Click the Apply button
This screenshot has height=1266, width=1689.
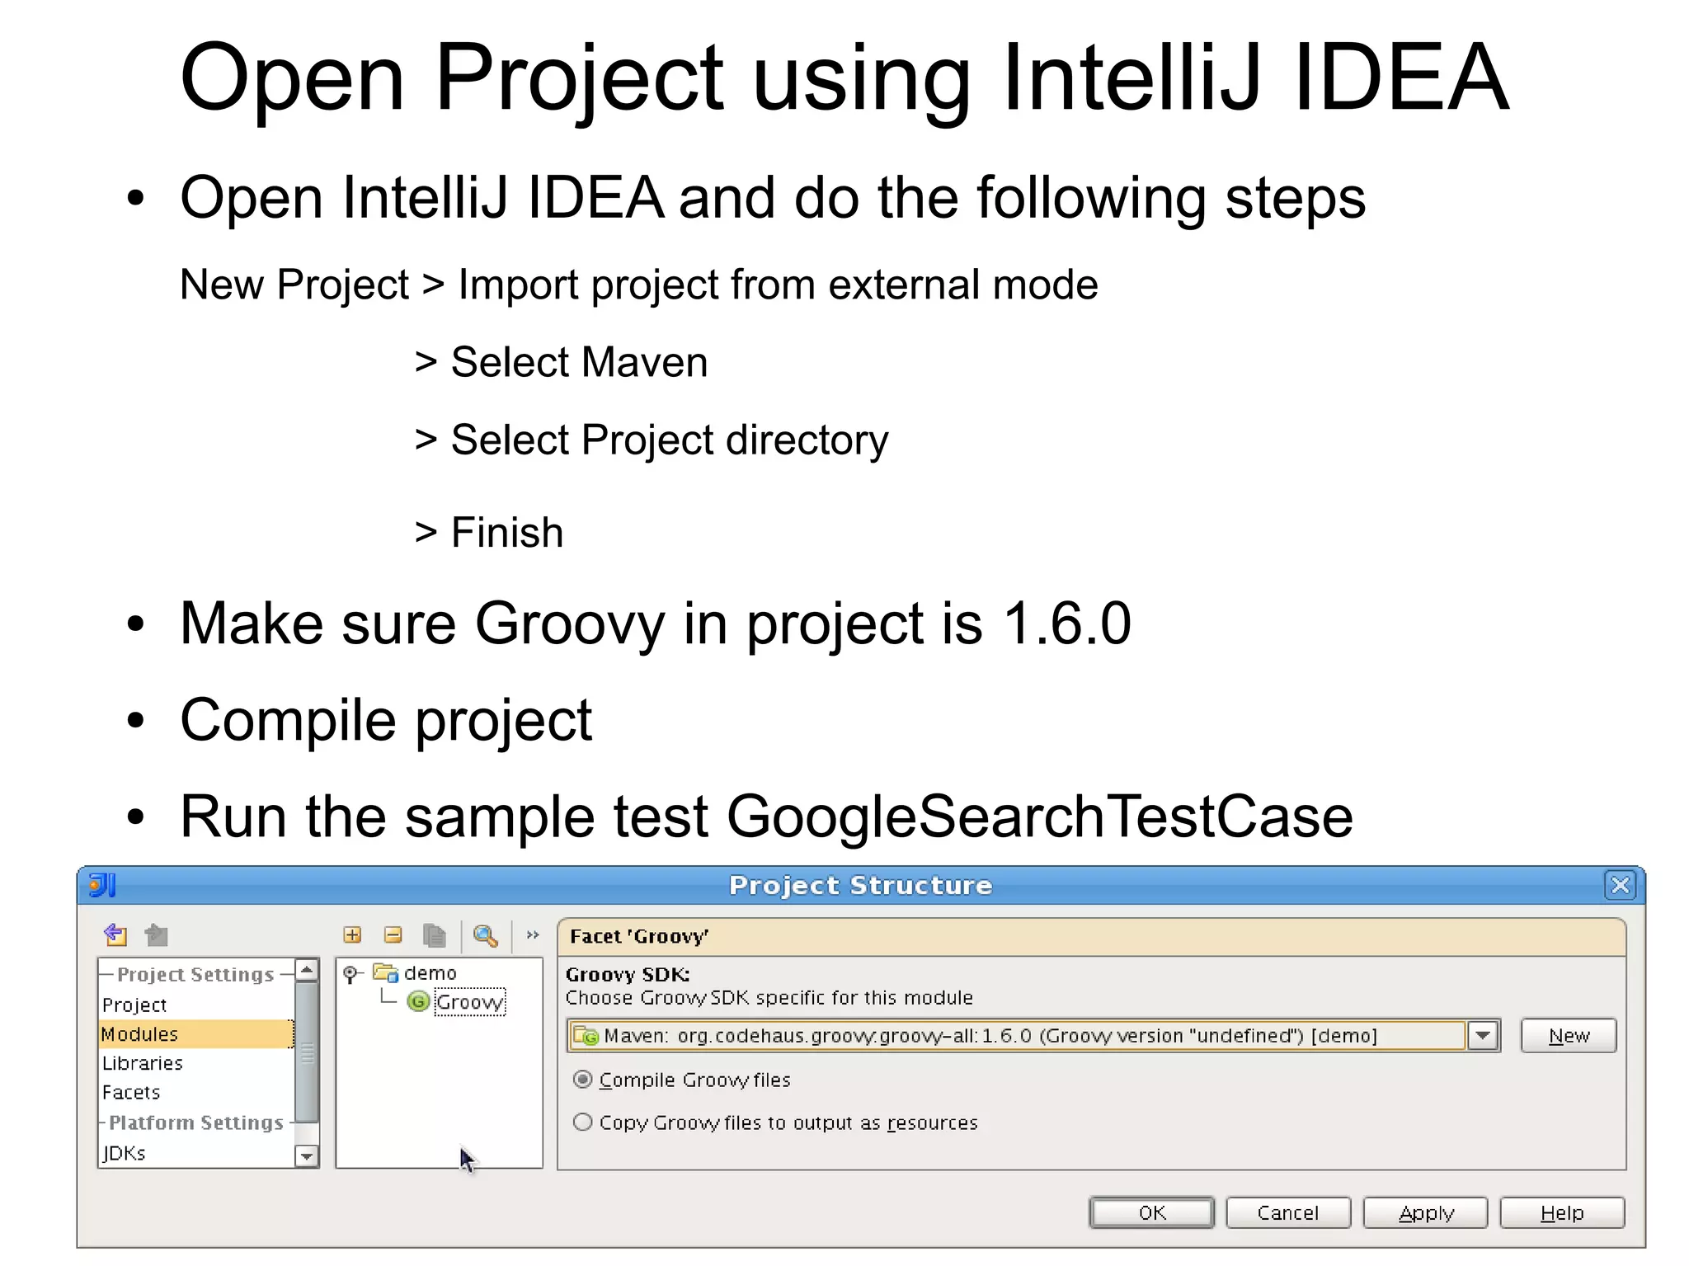(x=1425, y=1212)
